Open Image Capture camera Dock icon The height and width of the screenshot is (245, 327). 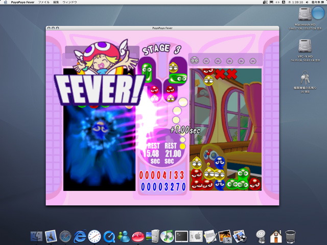225,236
